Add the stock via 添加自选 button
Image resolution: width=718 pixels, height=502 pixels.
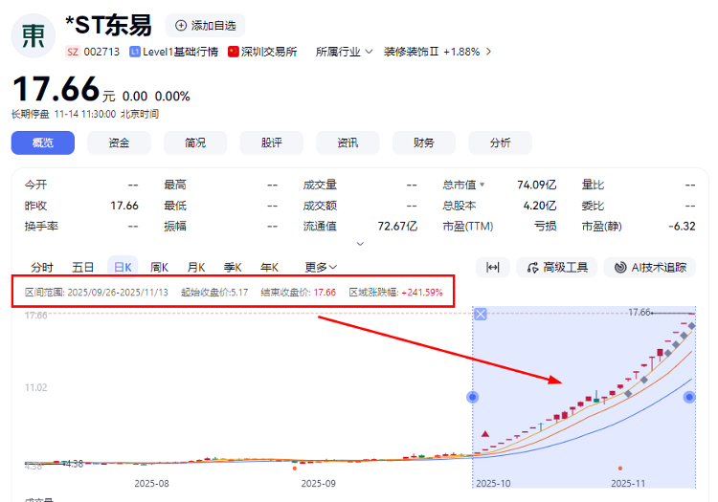205,26
